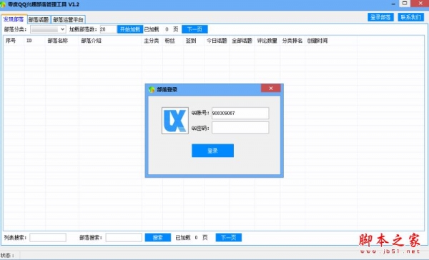Viewport: 429px width, 260px height.
Task: Focus the 列表搜索 input field
Action: (48, 238)
